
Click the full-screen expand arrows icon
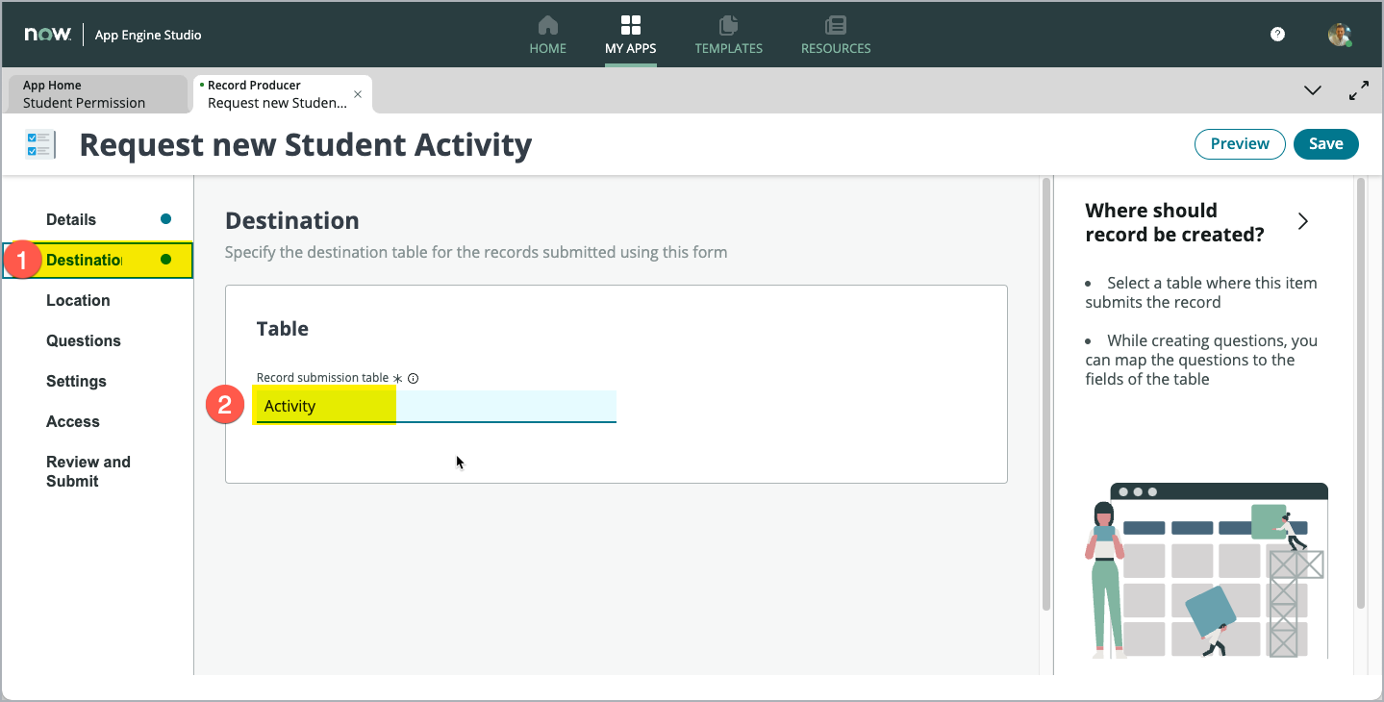(1359, 90)
